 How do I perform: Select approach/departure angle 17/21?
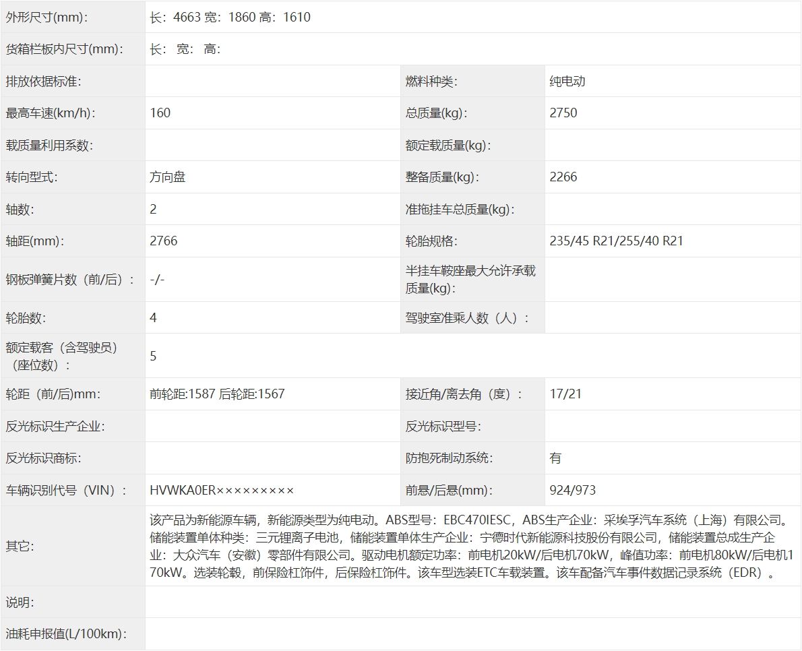[565, 394]
